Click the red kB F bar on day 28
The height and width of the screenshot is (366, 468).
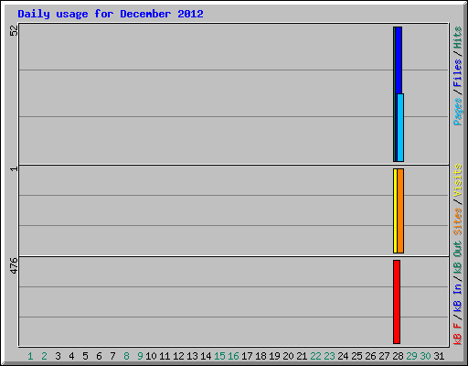(397, 302)
